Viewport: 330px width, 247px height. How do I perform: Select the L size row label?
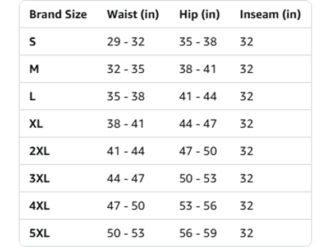(33, 96)
